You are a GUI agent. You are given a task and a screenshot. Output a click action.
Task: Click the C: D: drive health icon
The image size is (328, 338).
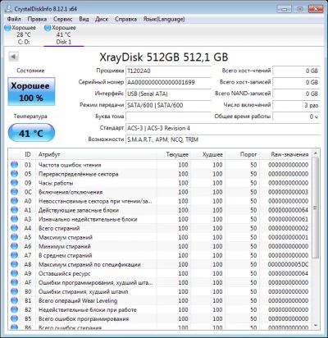[7, 28]
